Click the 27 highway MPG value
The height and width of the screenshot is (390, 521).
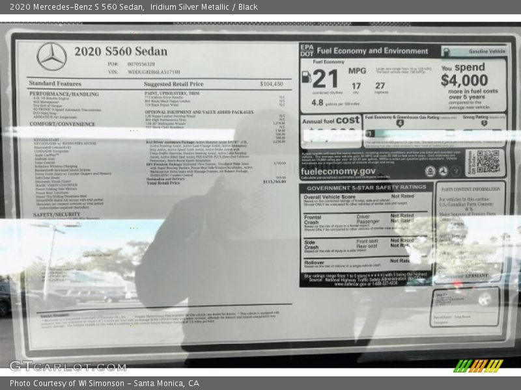click(380, 86)
